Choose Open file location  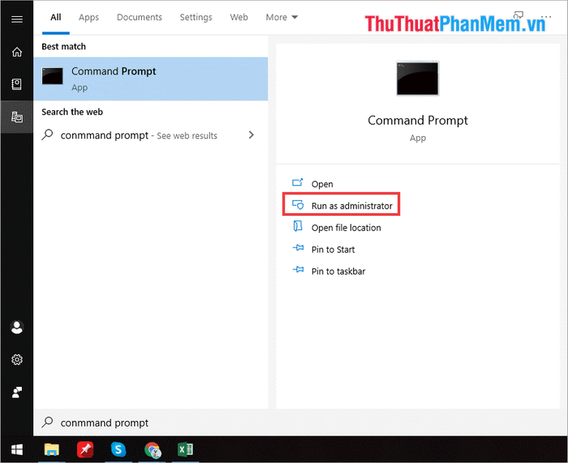[x=337, y=227]
